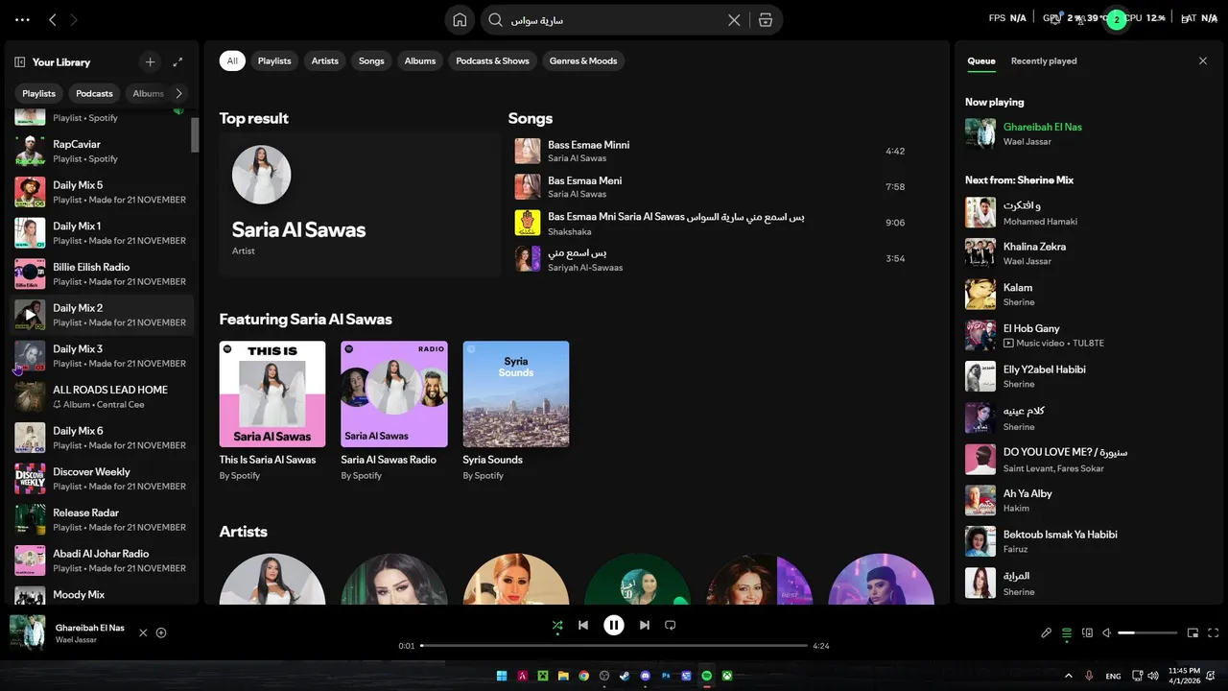Open the Sariyah Al-Sawaas artist link
Viewport: 1228px width, 691px height.
pos(585,267)
